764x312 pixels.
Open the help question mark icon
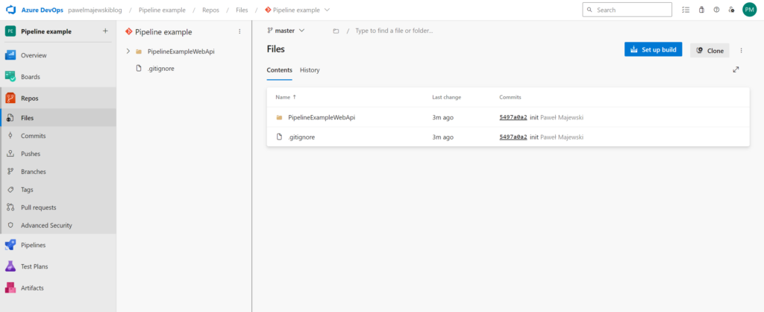click(716, 10)
